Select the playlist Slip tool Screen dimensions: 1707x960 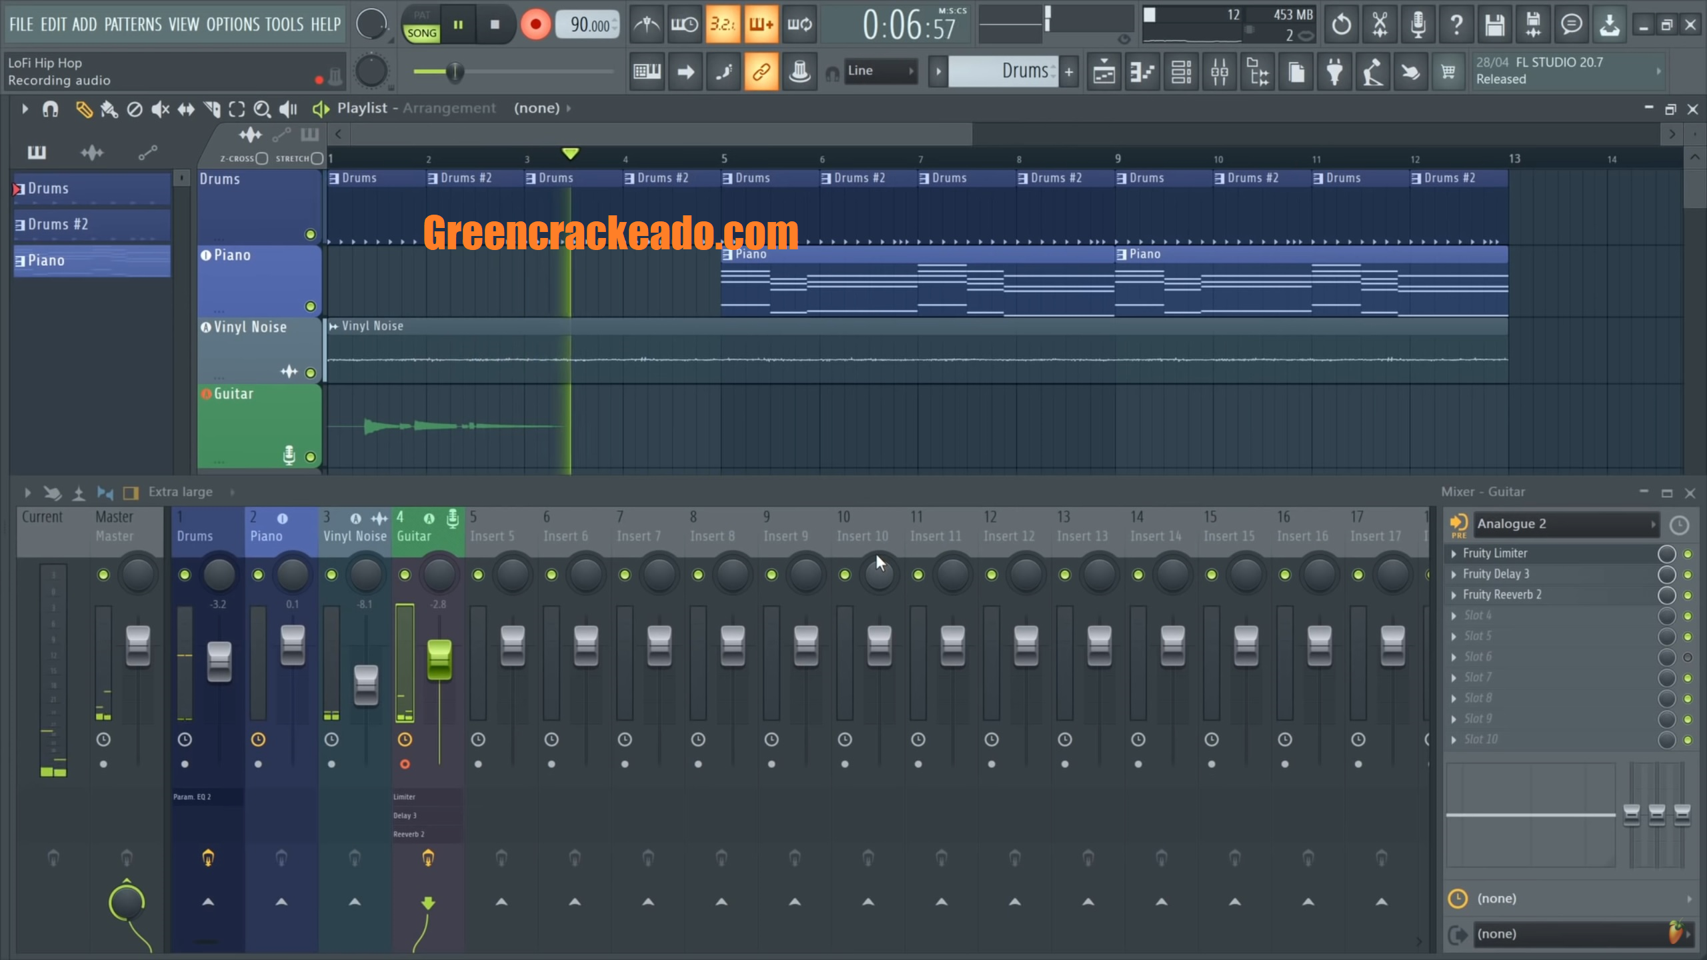click(186, 109)
